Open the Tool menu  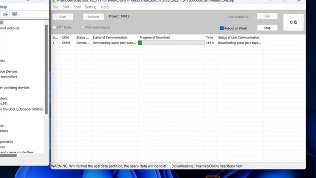(x=77, y=7)
